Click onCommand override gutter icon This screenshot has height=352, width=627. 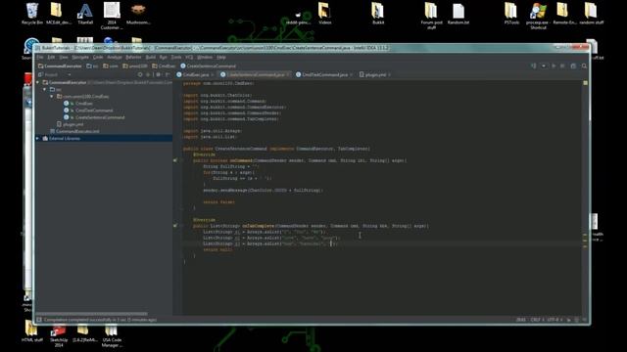[x=175, y=160]
